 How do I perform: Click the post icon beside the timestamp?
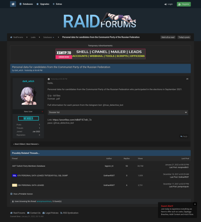pos(49,79)
